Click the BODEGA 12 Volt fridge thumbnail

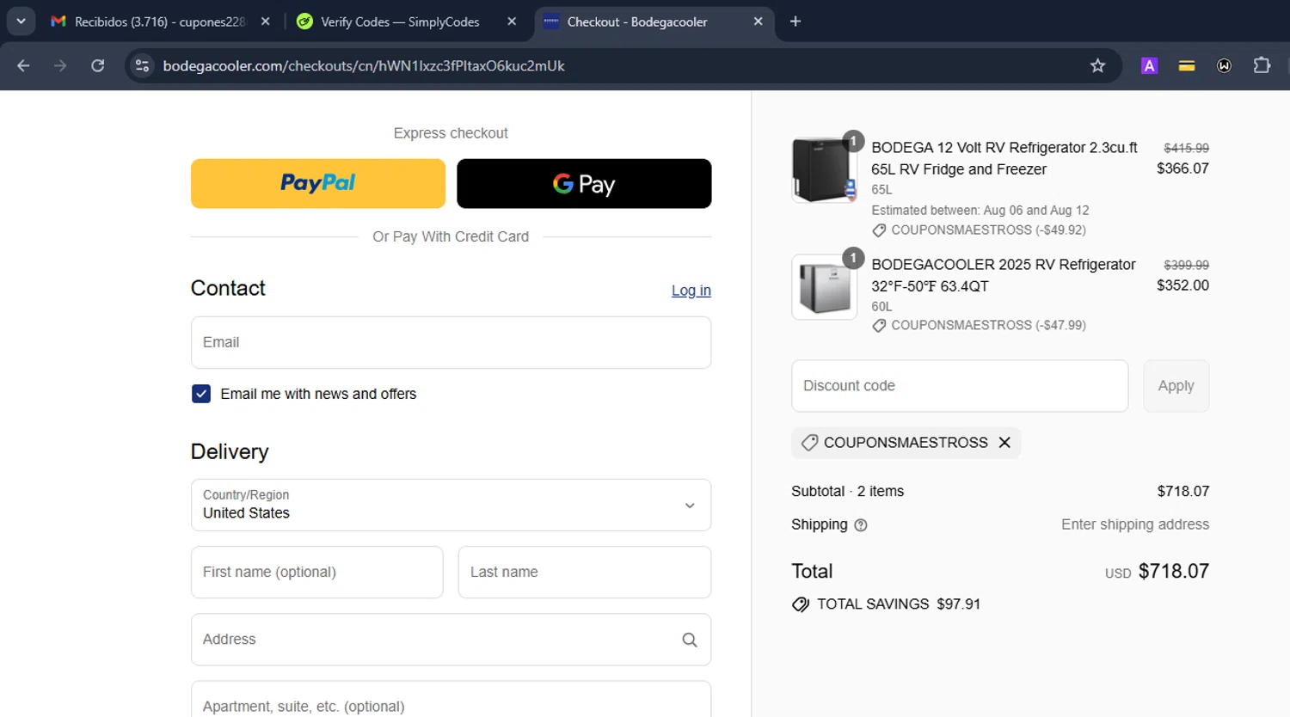click(x=824, y=169)
